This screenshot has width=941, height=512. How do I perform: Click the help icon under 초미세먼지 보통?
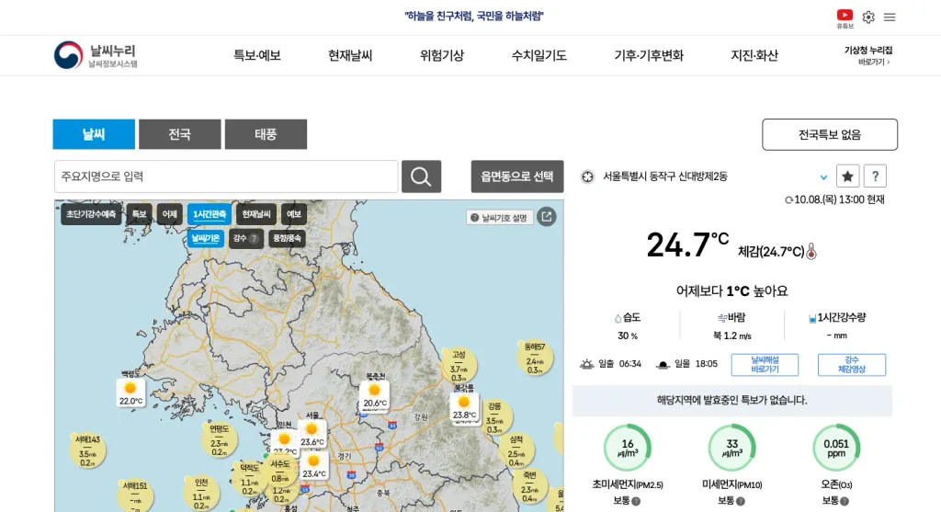(x=636, y=501)
